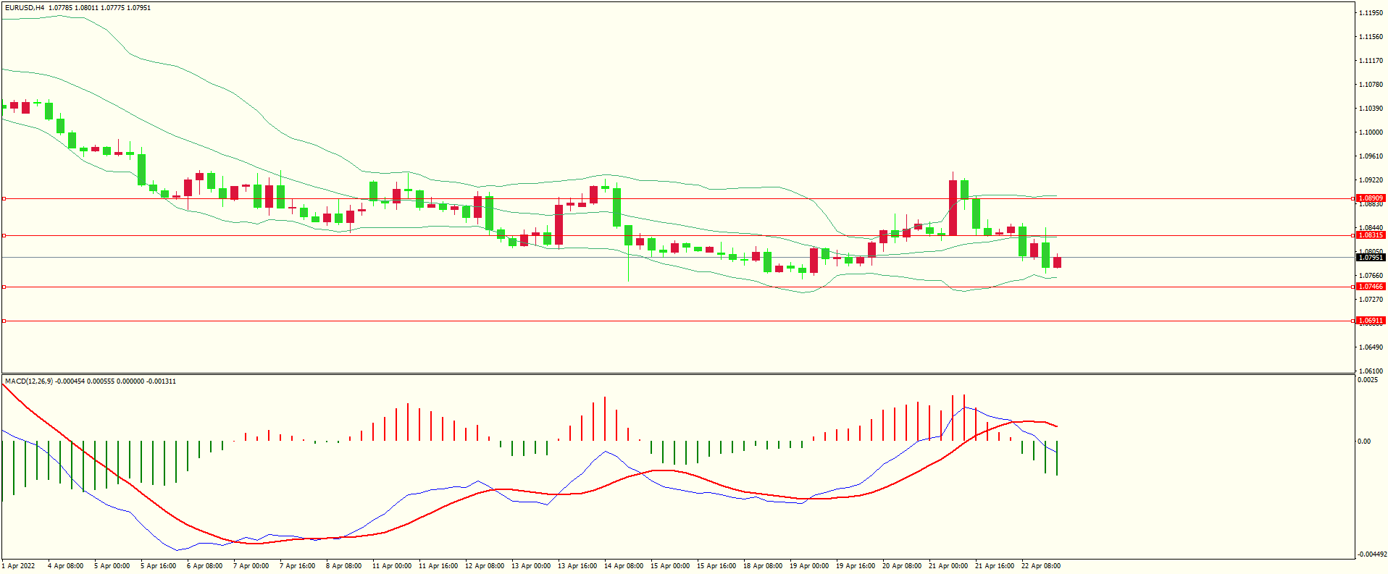This screenshot has height=574, width=1388.
Task: Click the MACD(12,26,9) indicator label
Action: point(29,381)
